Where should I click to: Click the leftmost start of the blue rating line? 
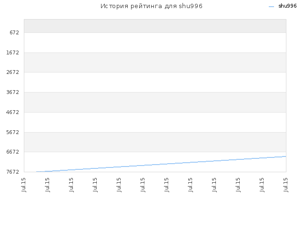[36, 172]
